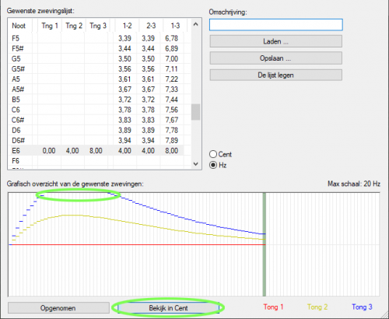Select the D6# note row
The height and width of the screenshot is (319, 389).
click(x=100, y=140)
